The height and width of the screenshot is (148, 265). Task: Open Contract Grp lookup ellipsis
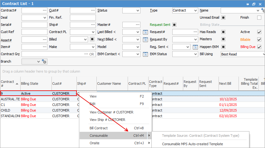[86, 54]
